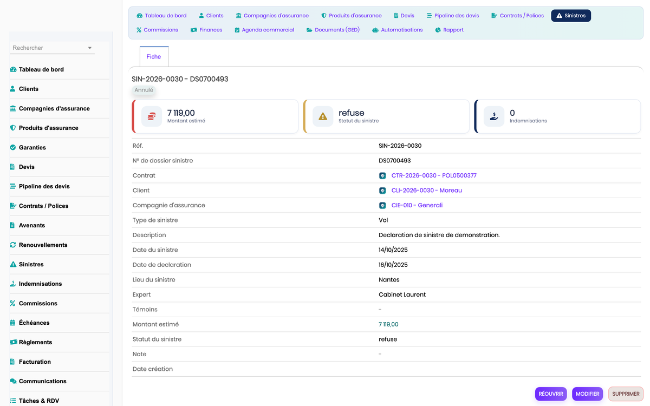Open Contrats / Polices in top menu
650x406 pixels.
[x=517, y=16]
